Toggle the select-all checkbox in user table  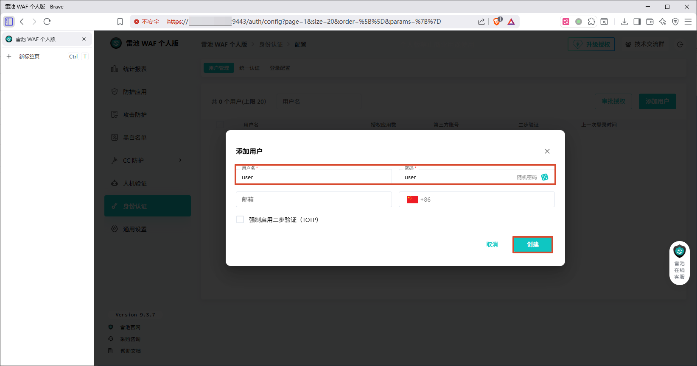220,125
